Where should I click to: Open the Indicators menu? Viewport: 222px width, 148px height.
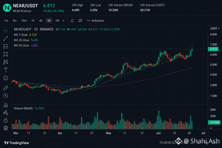(95, 21)
